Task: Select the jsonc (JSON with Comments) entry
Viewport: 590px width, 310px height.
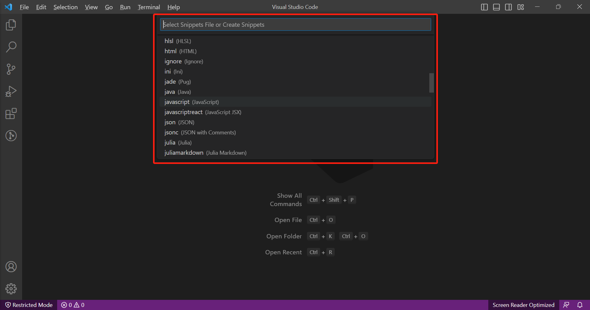Action: pyautogui.click(x=295, y=132)
